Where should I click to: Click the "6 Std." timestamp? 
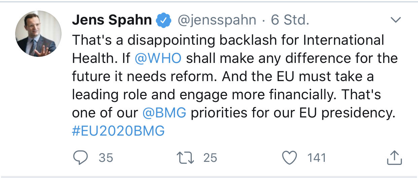(290, 21)
